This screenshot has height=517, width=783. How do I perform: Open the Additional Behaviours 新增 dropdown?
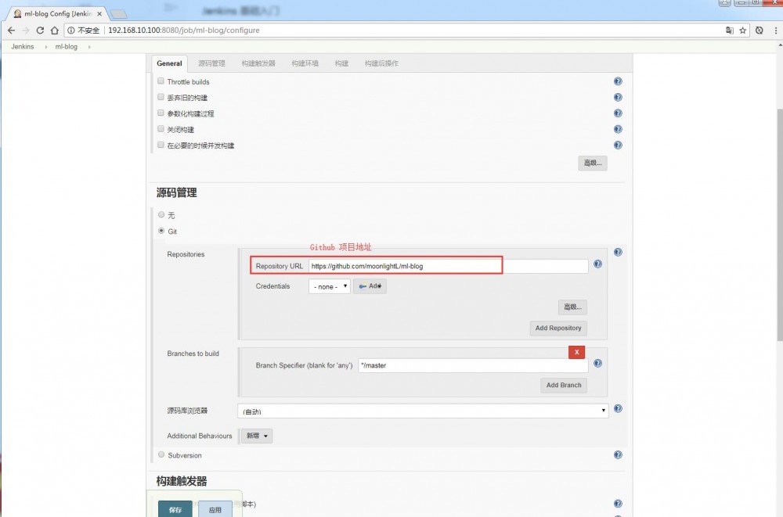point(256,436)
